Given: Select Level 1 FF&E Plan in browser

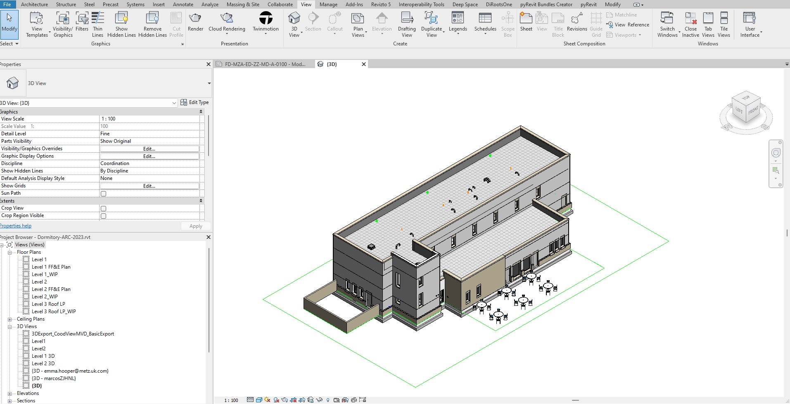Looking at the screenshot, I should point(51,267).
